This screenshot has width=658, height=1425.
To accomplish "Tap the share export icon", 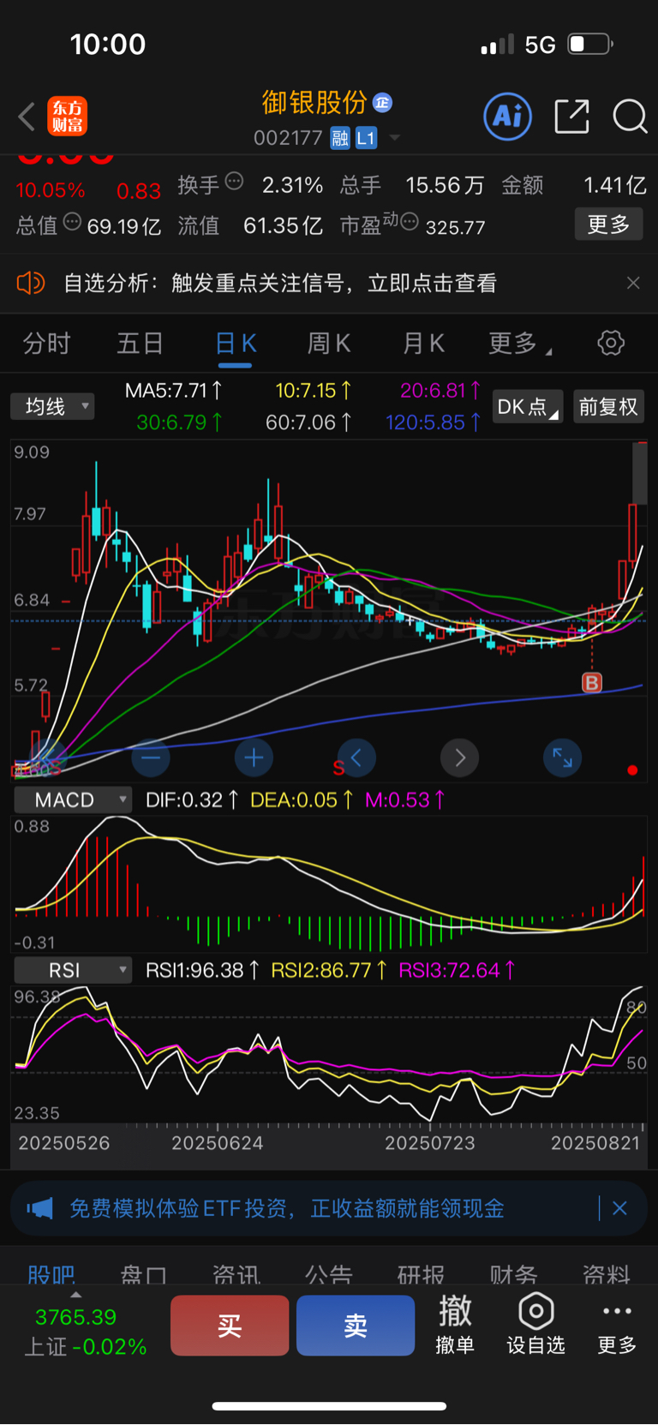I will coord(571,117).
